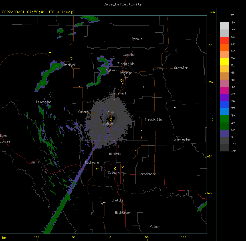Image resolution: width=246 pixels, height=241 pixels.
Task: Click the Cochrane label
Action: point(92,163)
